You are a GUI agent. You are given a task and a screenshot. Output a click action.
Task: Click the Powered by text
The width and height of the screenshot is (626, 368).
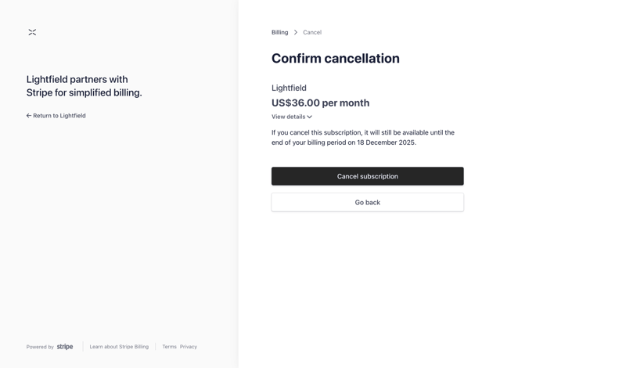click(x=40, y=347)
